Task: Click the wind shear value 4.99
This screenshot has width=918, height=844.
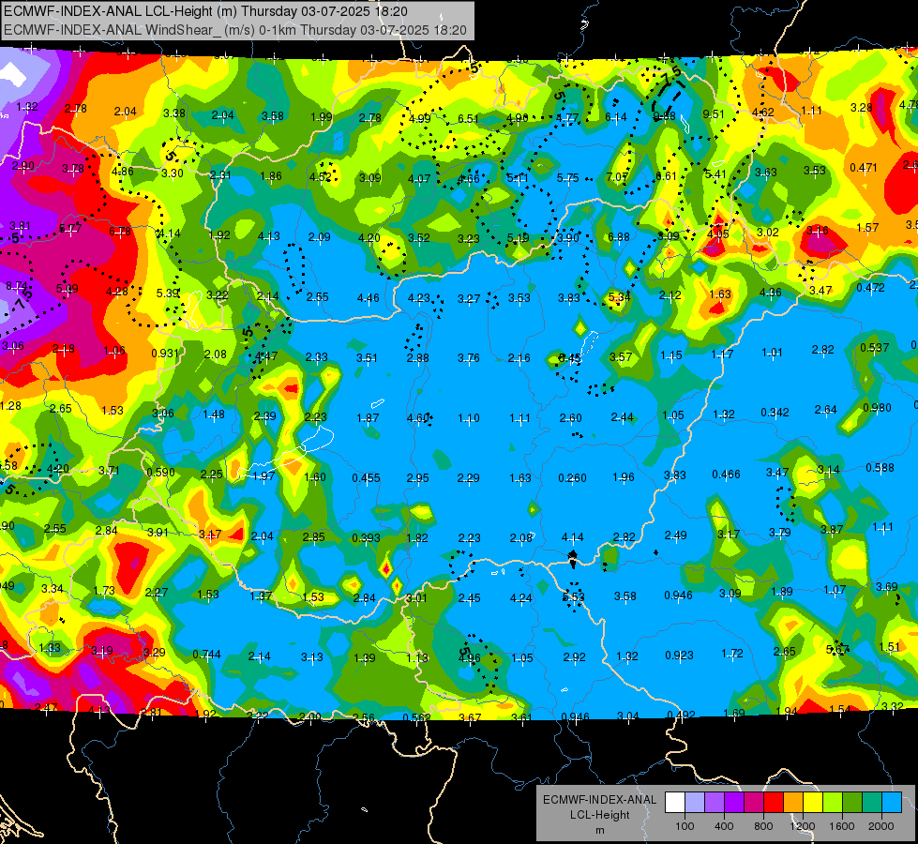Action: pyautogui.click(x=420, y=119)
